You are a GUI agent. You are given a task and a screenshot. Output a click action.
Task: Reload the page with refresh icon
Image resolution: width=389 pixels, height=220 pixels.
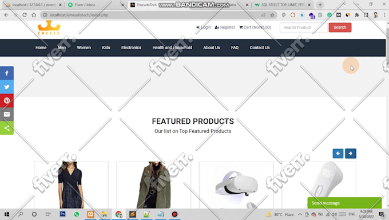click(25, 15)
